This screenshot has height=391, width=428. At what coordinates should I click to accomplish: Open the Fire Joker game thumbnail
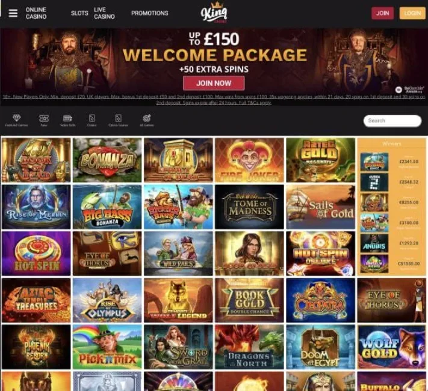[249, 160]
